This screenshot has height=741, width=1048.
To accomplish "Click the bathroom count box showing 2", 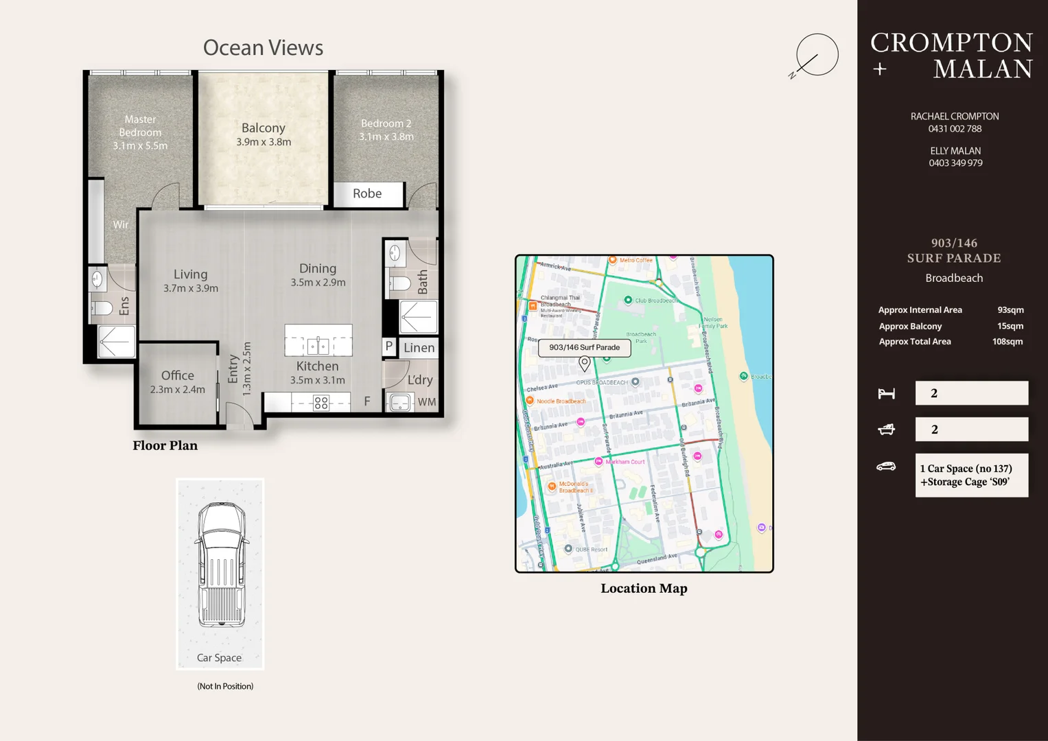I will tap(971, 430).
